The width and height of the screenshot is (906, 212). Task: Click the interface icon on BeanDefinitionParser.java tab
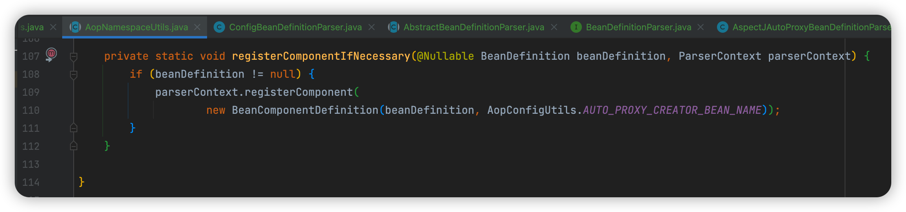click(576, 27)
